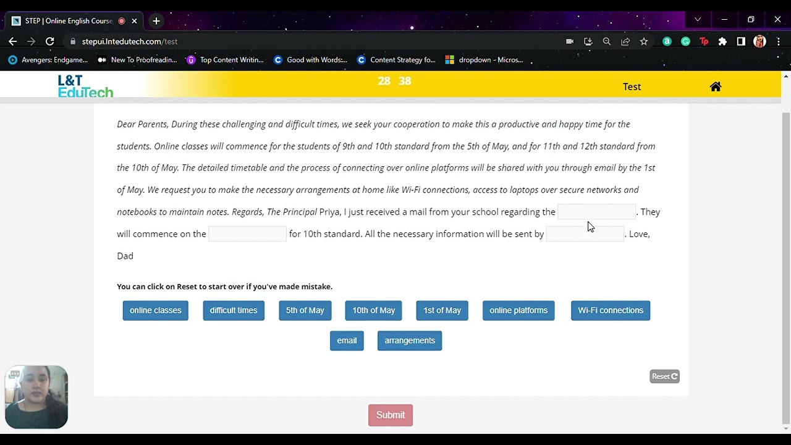
Task: Click the install app icon in address bar
Action: pyautogui.click(x=588, y=41)
